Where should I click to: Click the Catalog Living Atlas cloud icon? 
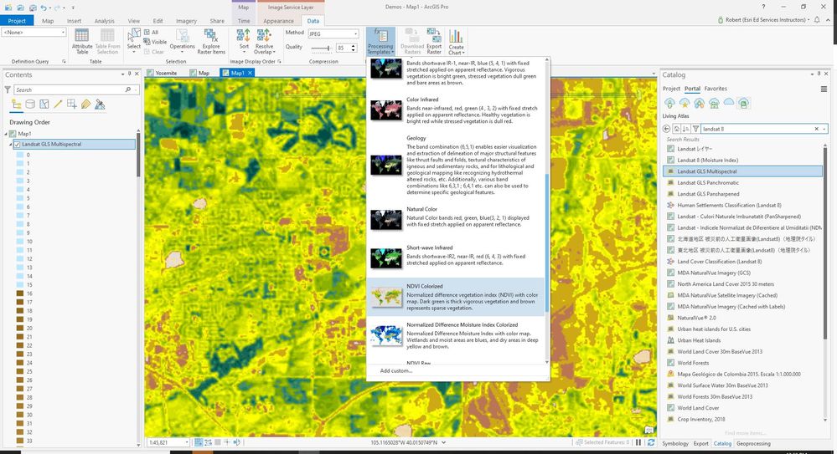click(x=744, y=103)
